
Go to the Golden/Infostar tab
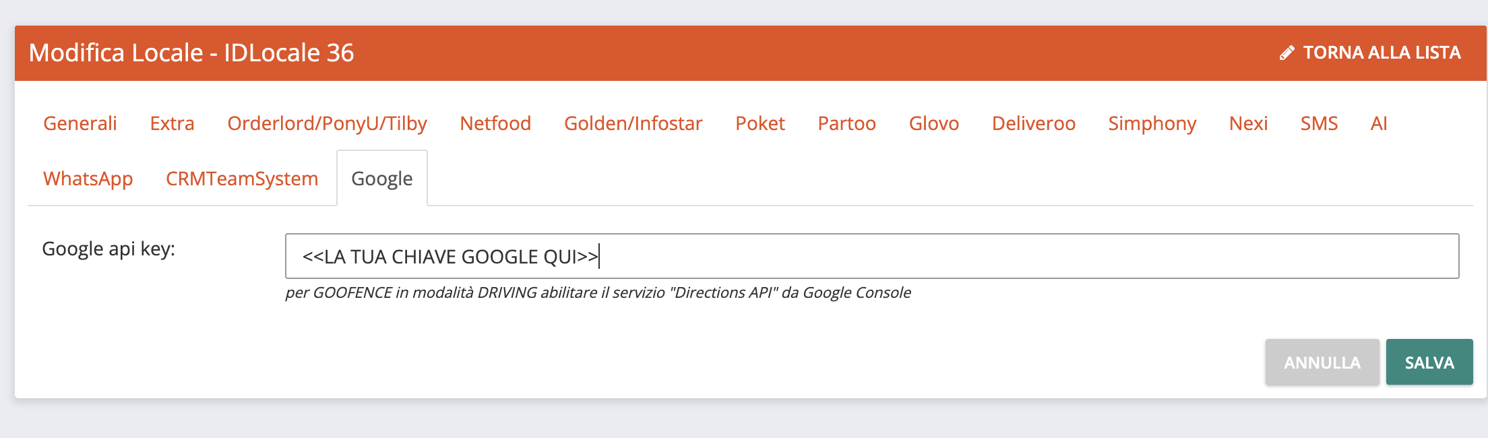[x=633, y=123]
